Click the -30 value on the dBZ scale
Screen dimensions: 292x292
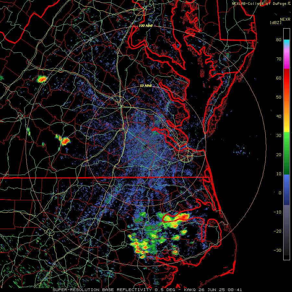tap(277, 250)
